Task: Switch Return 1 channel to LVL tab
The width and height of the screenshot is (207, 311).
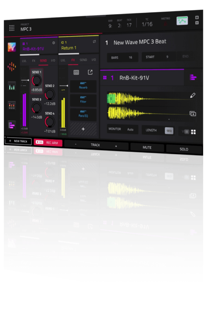Action: point(63,60)
